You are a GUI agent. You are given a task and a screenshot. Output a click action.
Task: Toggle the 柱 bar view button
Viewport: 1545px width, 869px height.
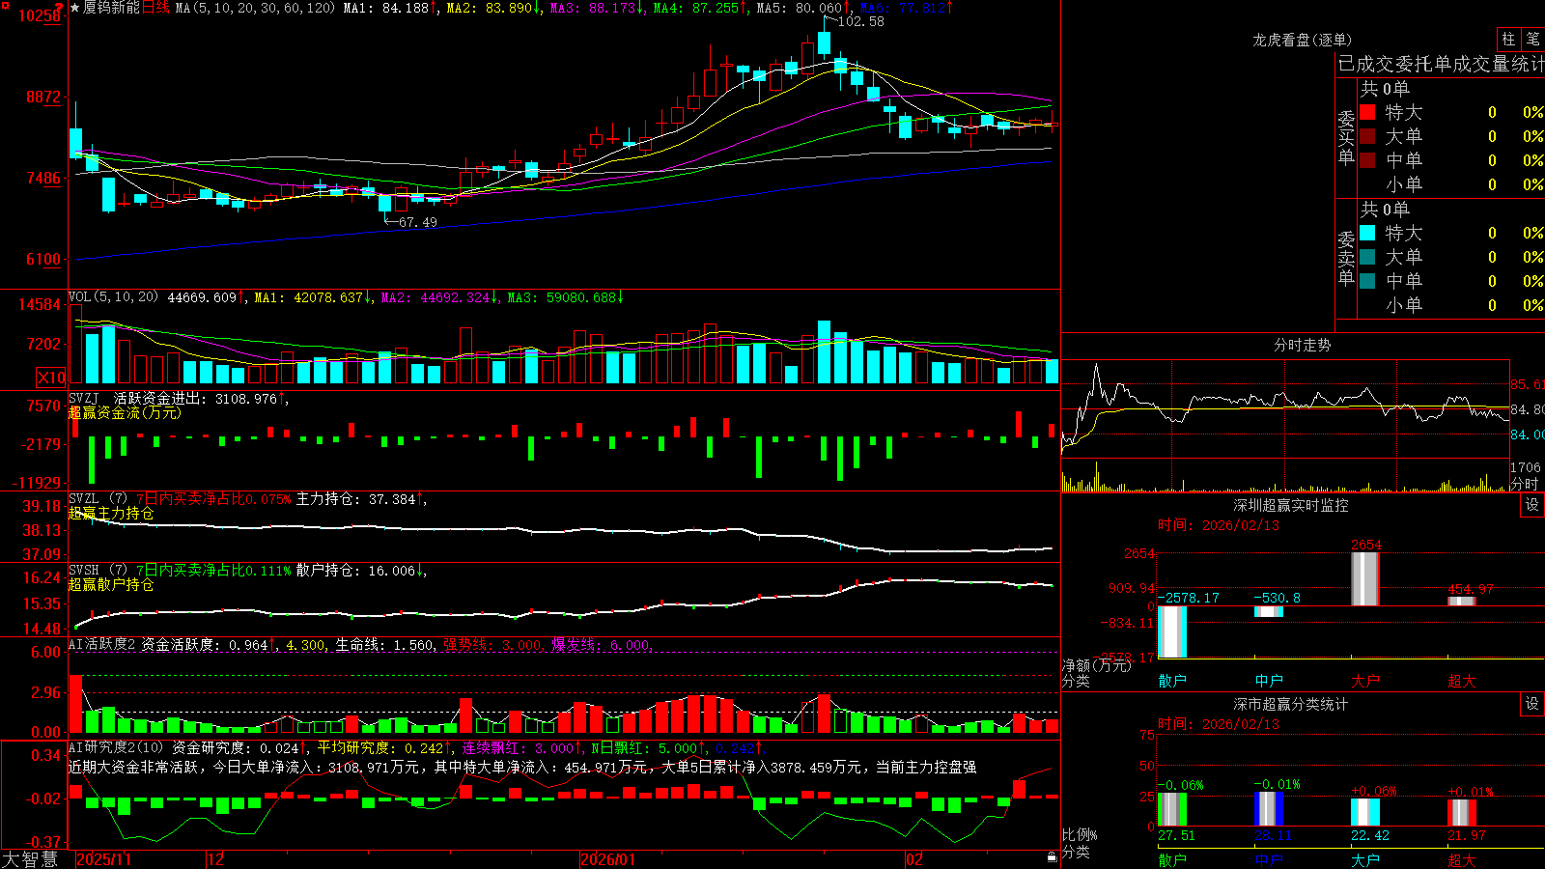[x=1508, y=39]
